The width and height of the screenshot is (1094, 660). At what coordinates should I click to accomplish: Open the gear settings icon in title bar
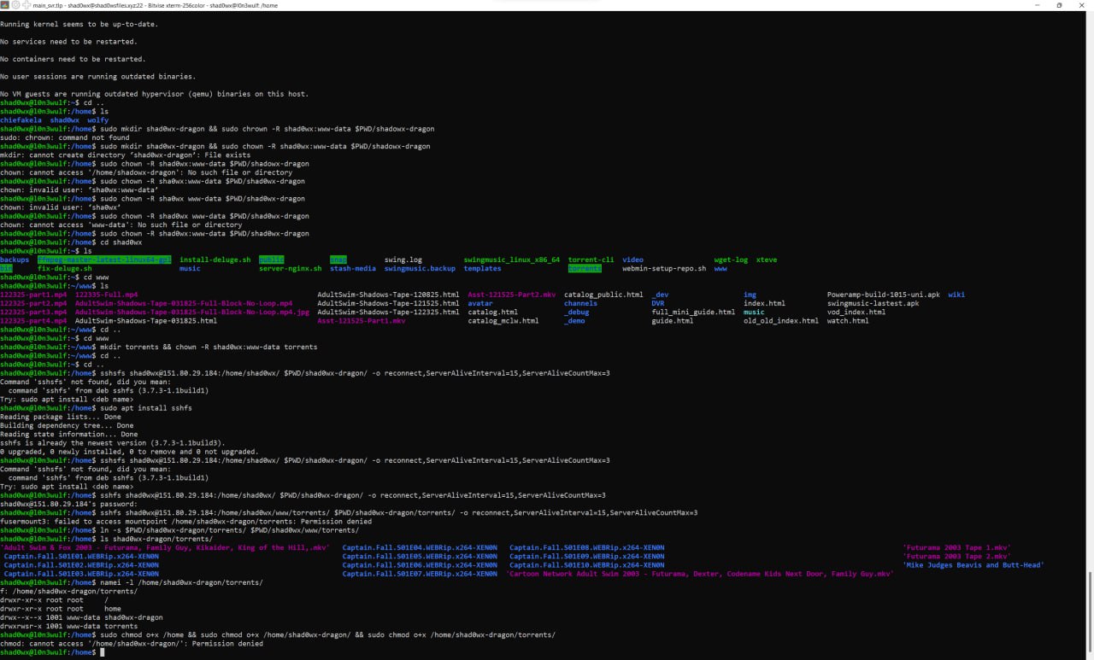[x=15, y=5]
